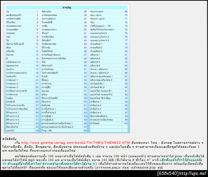Select the คำวิเศษณ์ lesson title
Screen dimensions: 208x177
pyautogui.click(x=95, y=123)
